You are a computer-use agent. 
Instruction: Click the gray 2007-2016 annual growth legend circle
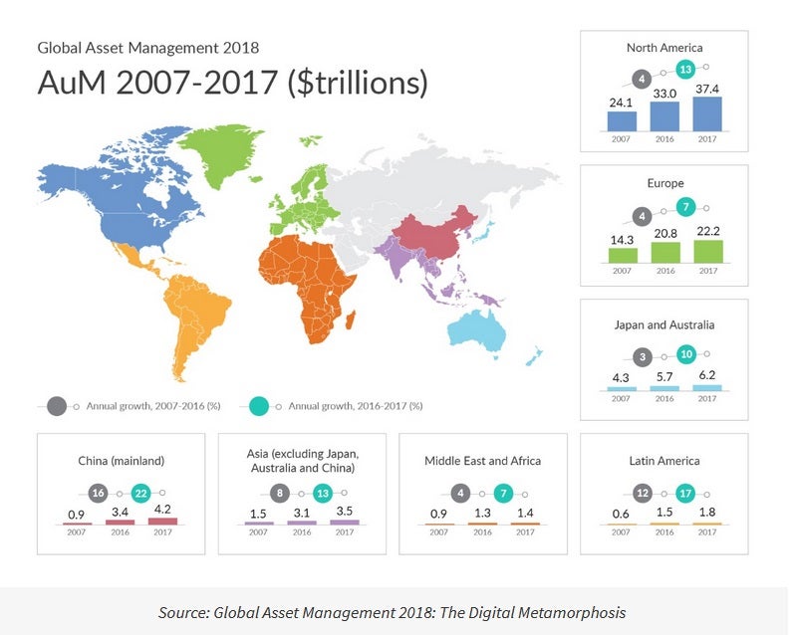56,406
